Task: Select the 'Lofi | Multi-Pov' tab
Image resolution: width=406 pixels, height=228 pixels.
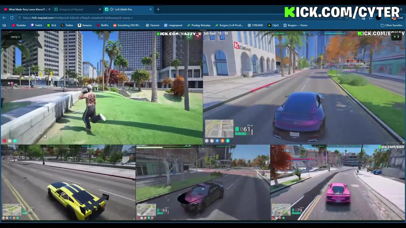Action: click(128, 9)
